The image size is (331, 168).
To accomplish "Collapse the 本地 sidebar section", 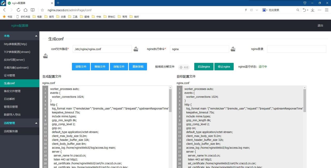I will (36, 36).
